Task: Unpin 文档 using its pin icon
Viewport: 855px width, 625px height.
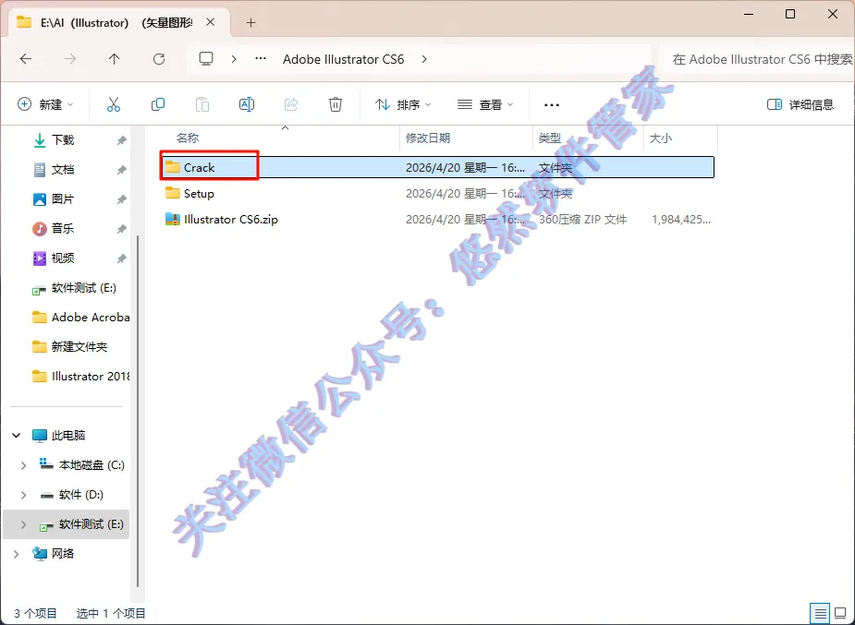Action: (122, 170)
